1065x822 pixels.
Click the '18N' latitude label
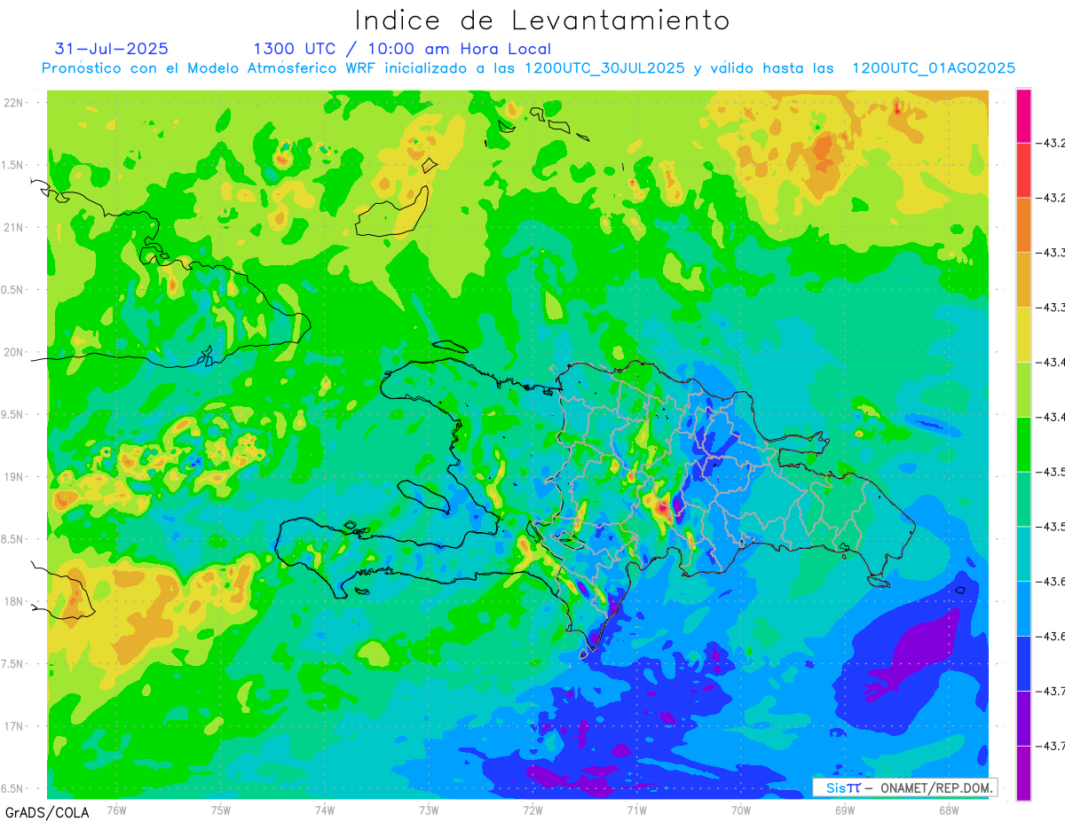13,602
